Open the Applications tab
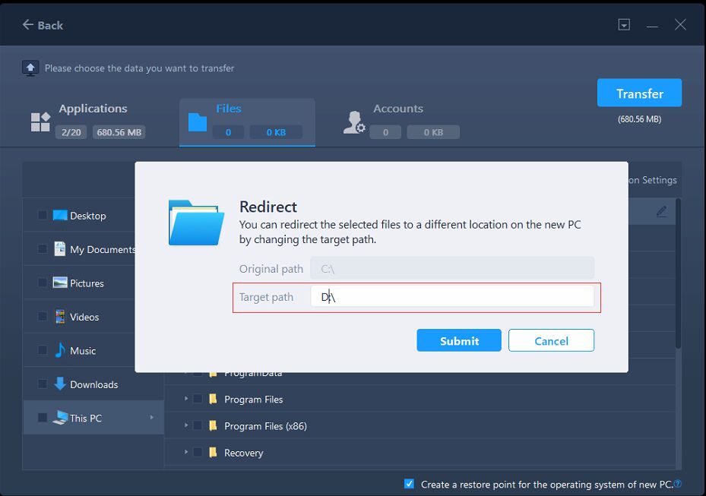706x496 pixels. tap(87, 122)
